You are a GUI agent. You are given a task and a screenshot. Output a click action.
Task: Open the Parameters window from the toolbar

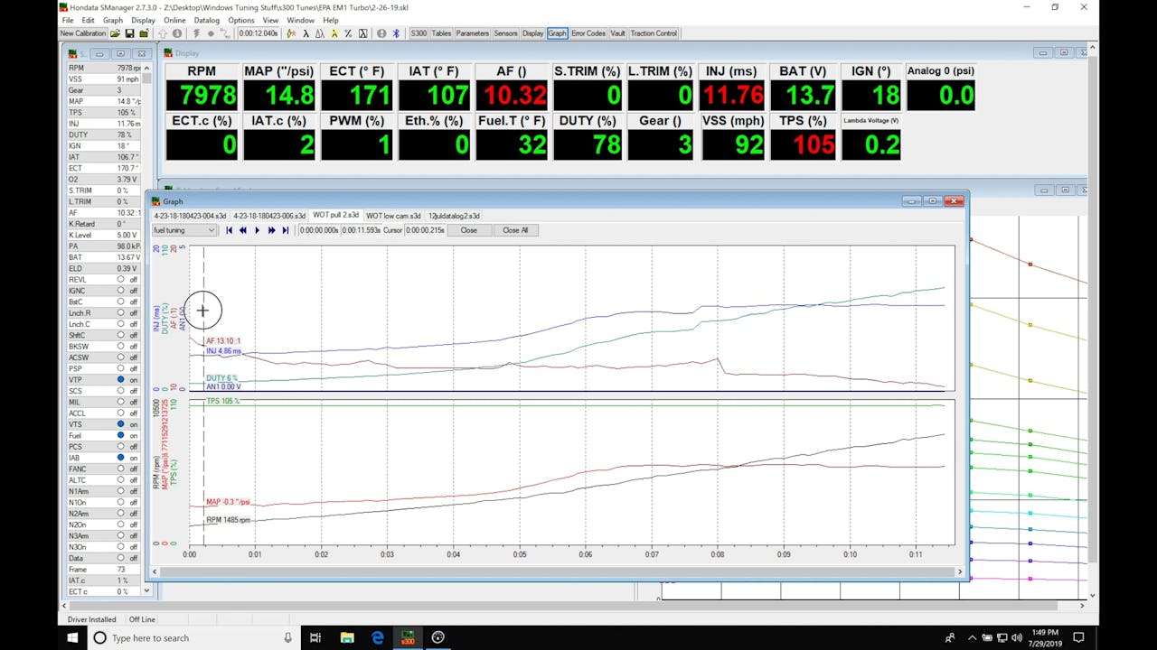pos(472,33)
